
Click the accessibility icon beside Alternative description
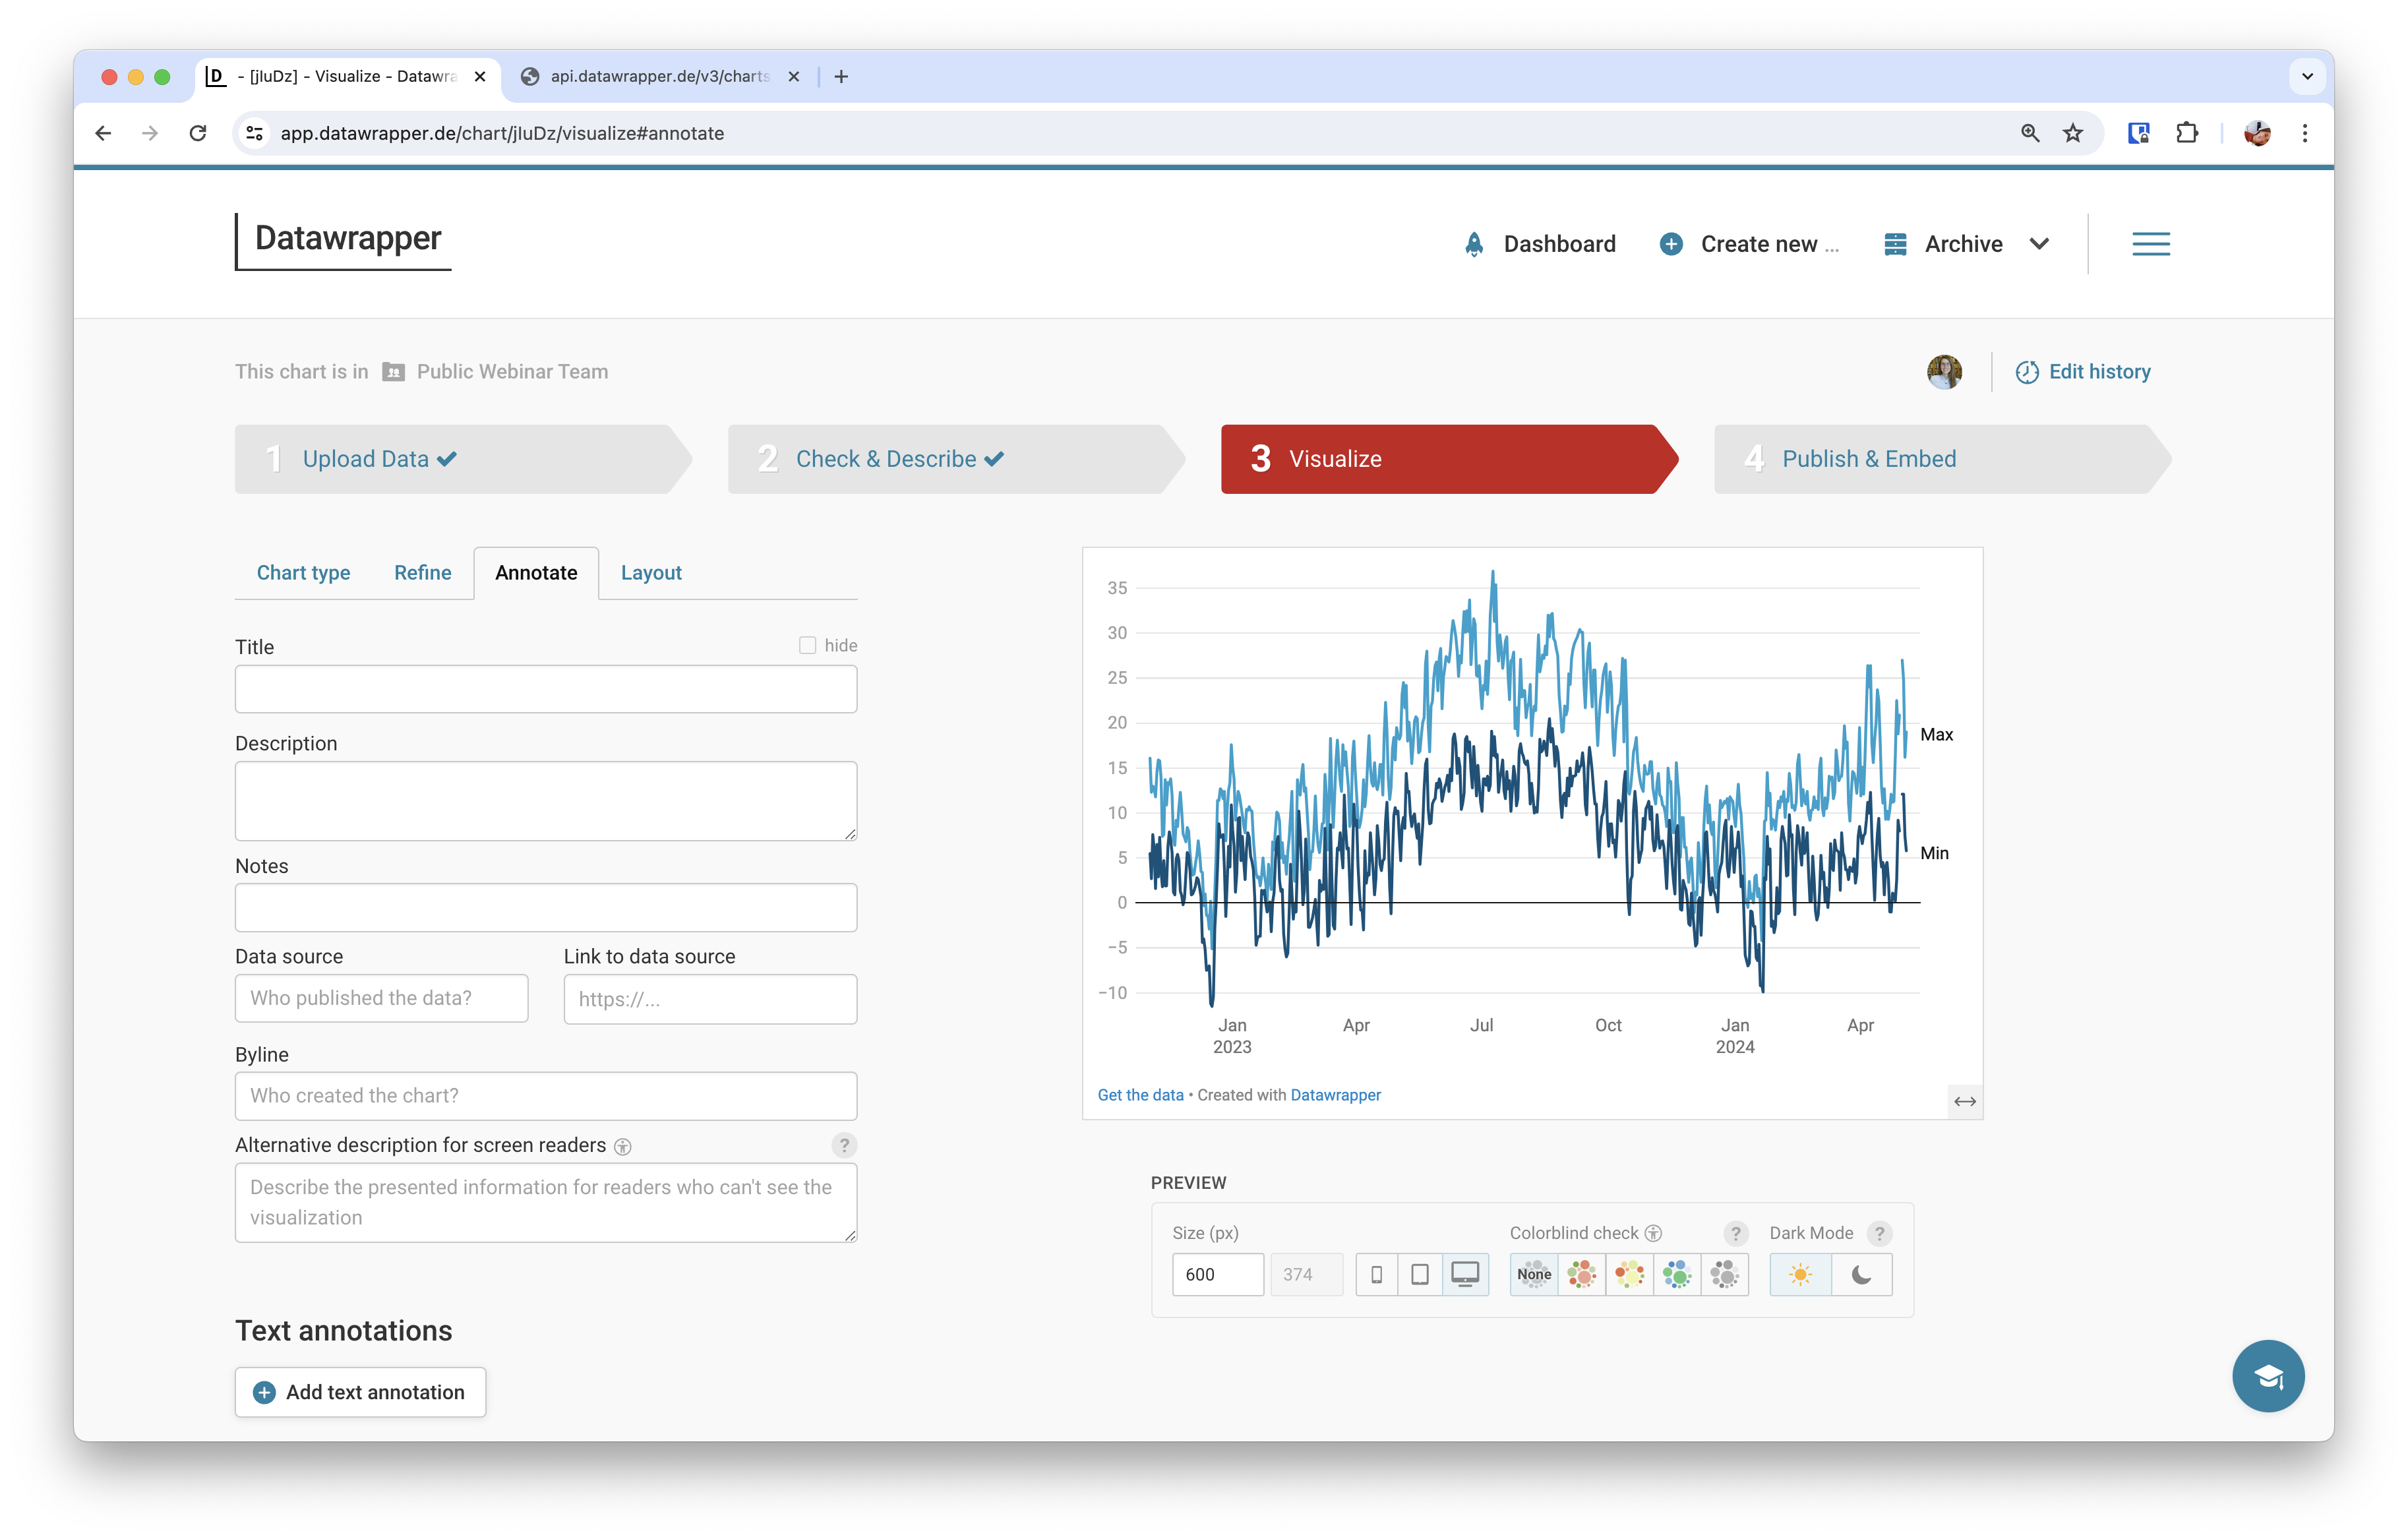pyautogui.click(x=622, y=1147)
